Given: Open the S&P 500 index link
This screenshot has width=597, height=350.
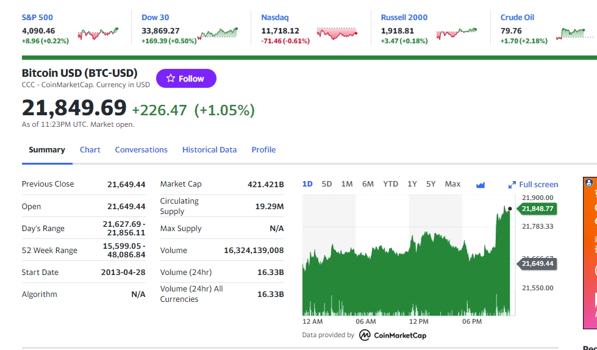Looking at the screenshot, I should [37, 18].
